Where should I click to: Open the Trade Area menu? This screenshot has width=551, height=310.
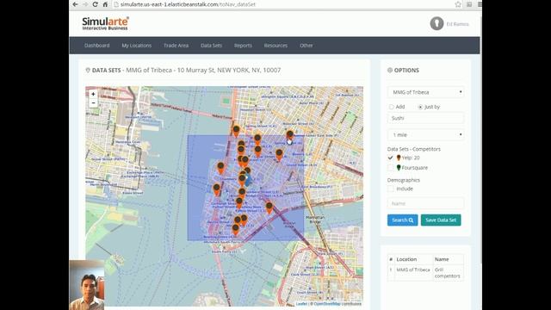point(176,46)
